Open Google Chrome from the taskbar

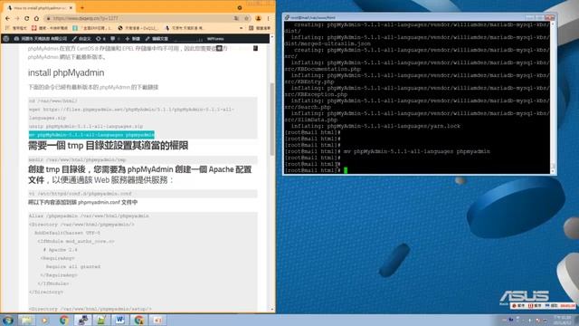(x=64, y=320)
